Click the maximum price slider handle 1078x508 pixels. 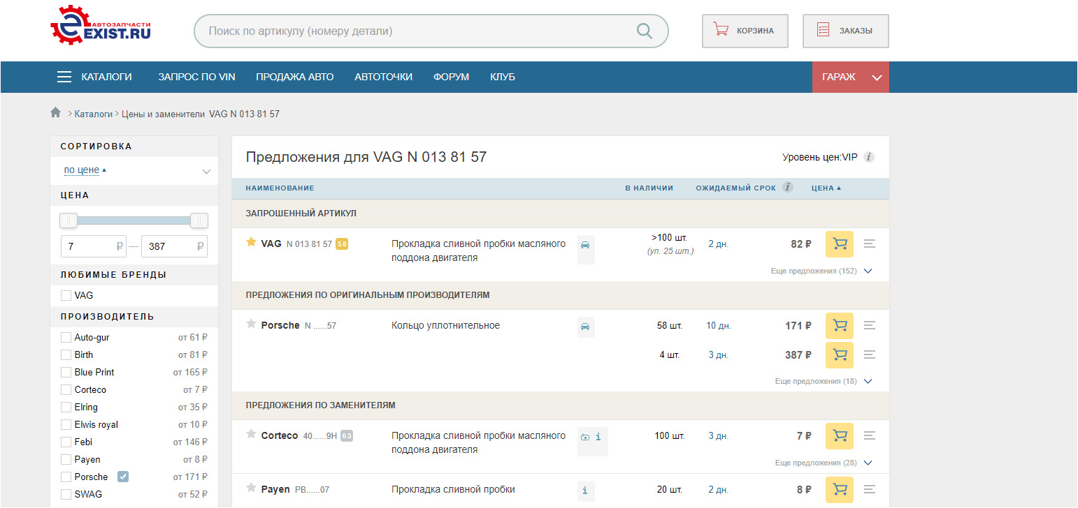coord(199,221)
